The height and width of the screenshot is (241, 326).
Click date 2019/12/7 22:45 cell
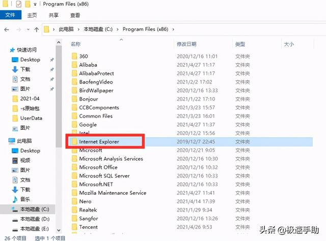196,142
